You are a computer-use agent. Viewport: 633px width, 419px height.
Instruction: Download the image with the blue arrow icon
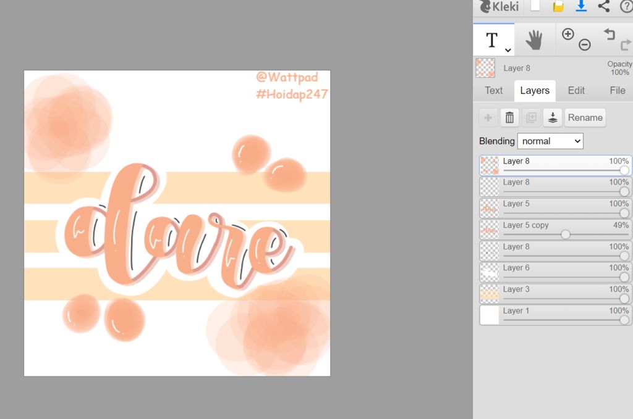[581, 6]
